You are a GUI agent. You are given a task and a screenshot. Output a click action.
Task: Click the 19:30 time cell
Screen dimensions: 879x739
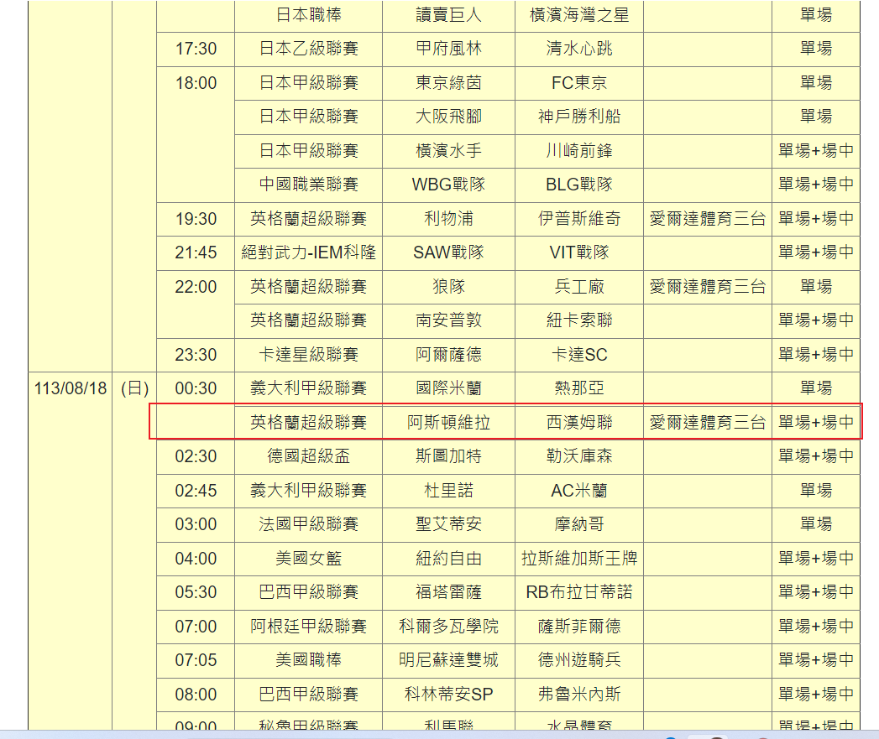click(196, 219)
